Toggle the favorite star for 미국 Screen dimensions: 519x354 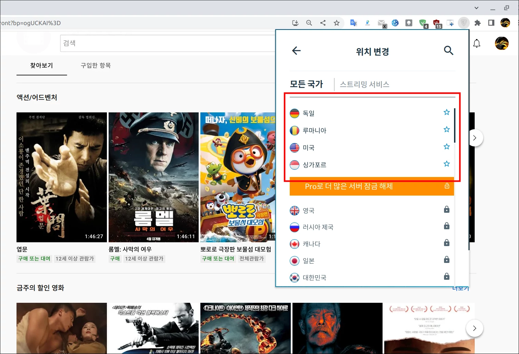(446, 146)
